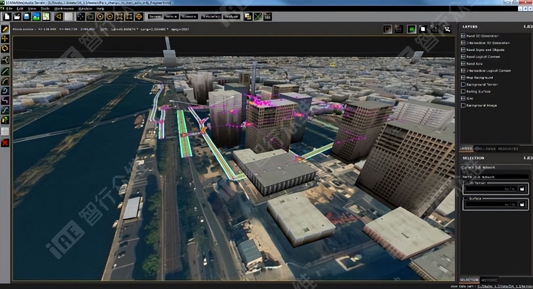Click the landscape image icon in the toolbar

point(36,17)
